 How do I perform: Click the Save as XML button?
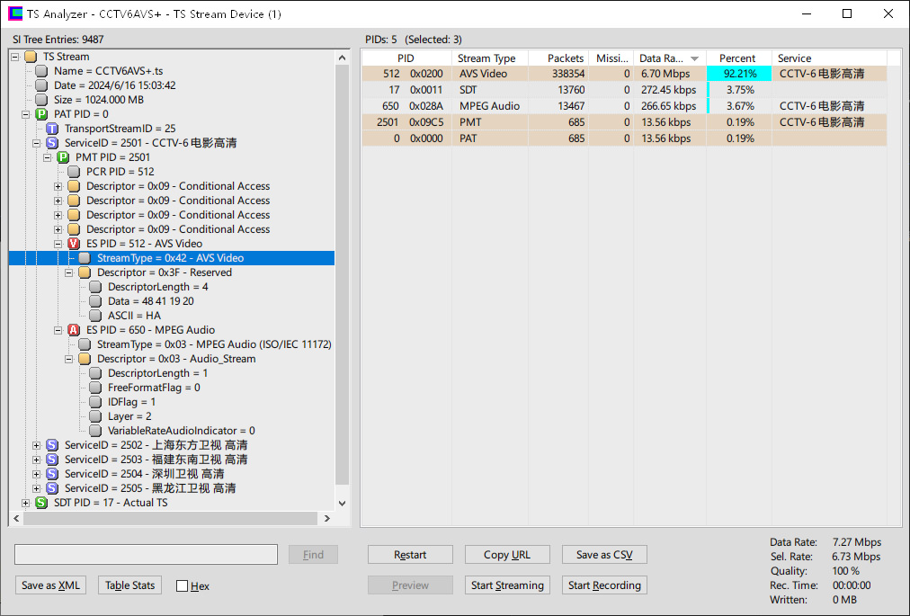pyautogui.click(x=50, y=585)
